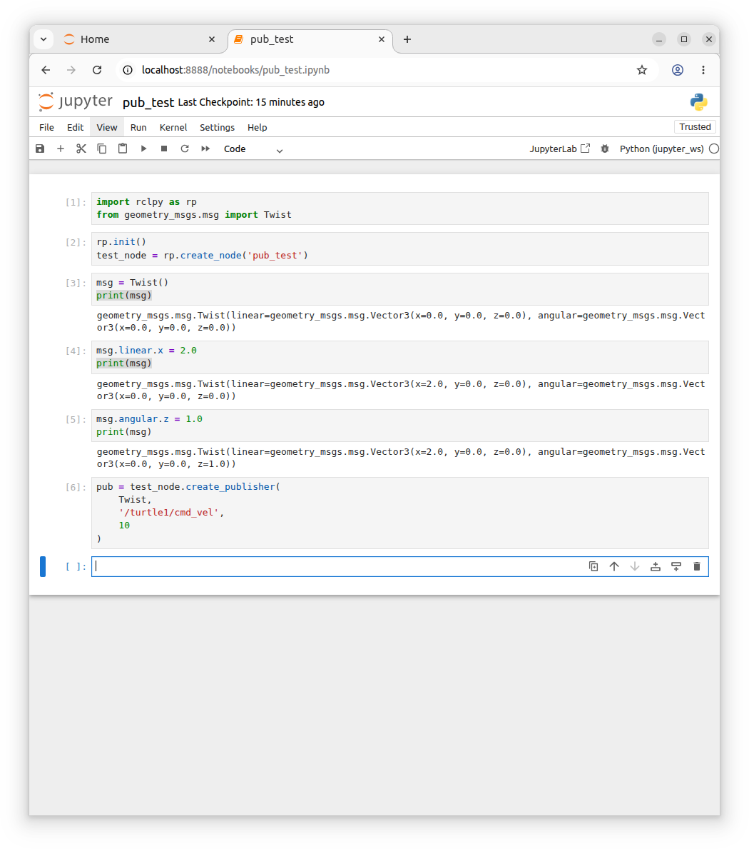Switch kernel via Python (jupyter_ws) label
This screenshot has width=749, height=849.
(x=661, y=149)
